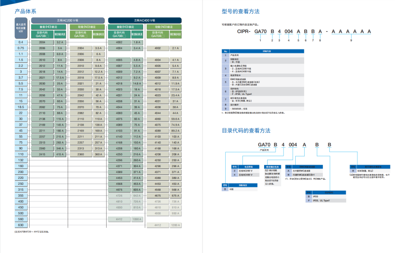Select the 3.5 A current cell
The height and width of the screenshot is (253, 395).
click(98, 48)
